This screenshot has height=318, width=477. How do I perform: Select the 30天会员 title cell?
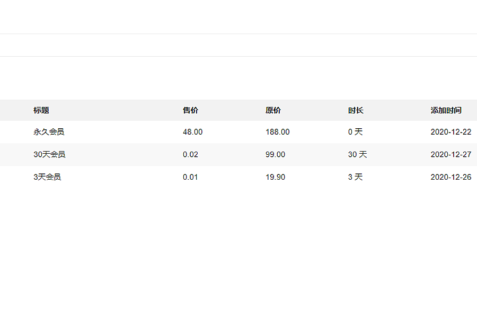(x=49, y=154)
